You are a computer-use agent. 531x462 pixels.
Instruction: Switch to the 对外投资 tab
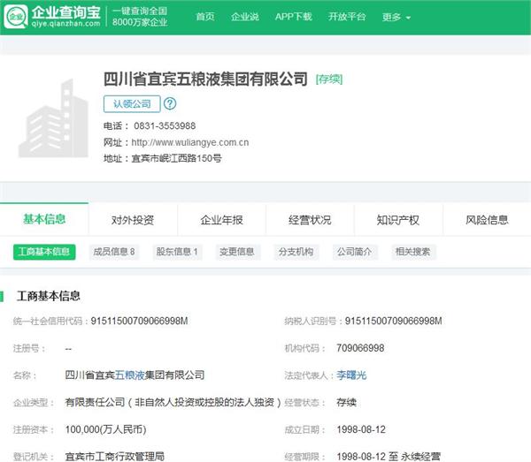(133, 220)
